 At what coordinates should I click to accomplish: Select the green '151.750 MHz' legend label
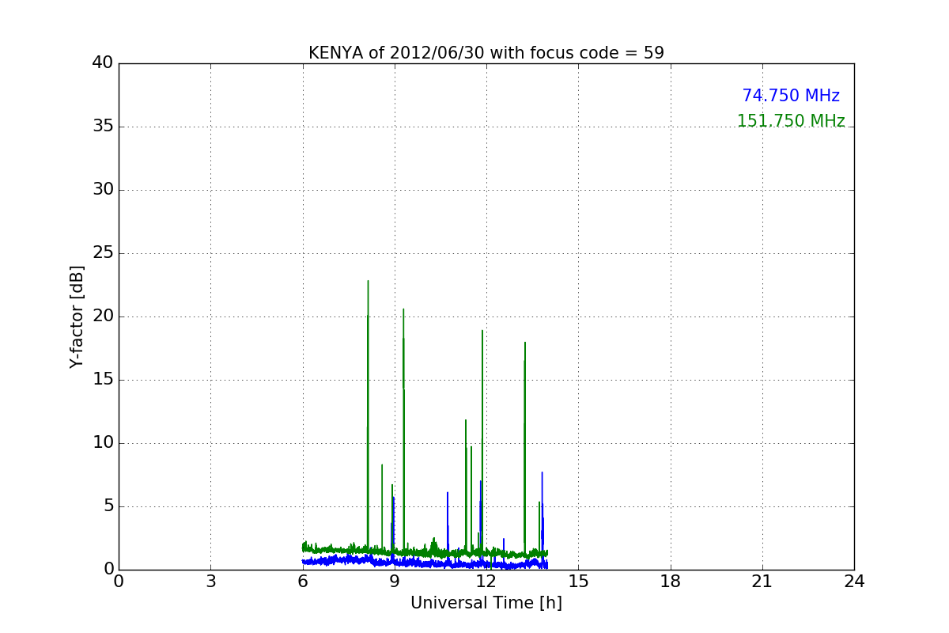pyautogui.click(x=791, y=121)
